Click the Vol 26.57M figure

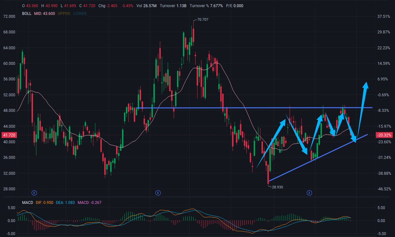[146, 6]
